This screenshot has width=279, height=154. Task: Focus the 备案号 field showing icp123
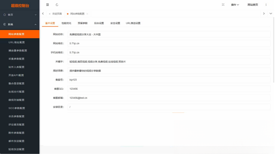pos(169,80)
